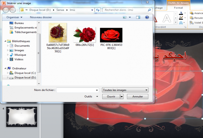Collapse the Bibliothèques tree node

click(6, 41)
